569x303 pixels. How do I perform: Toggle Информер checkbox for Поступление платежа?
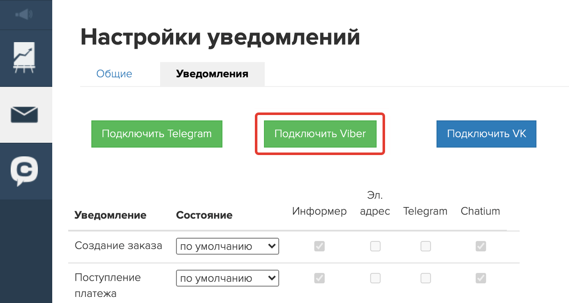click(x=319, y=278)
